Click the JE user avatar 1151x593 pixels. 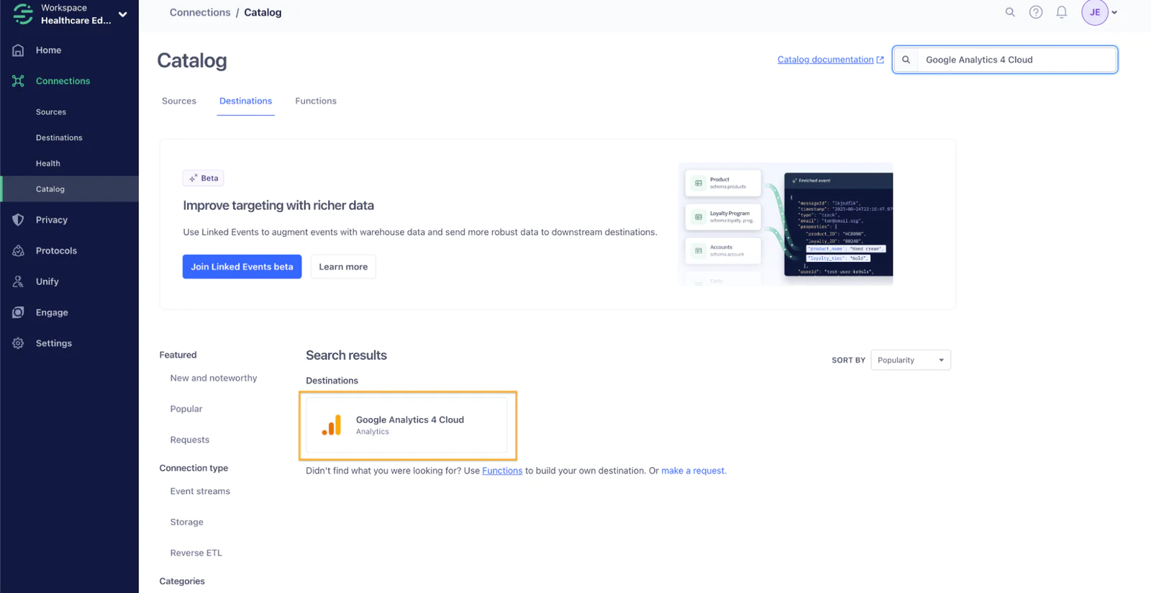pyautogui.click(x=1095, y=12)
